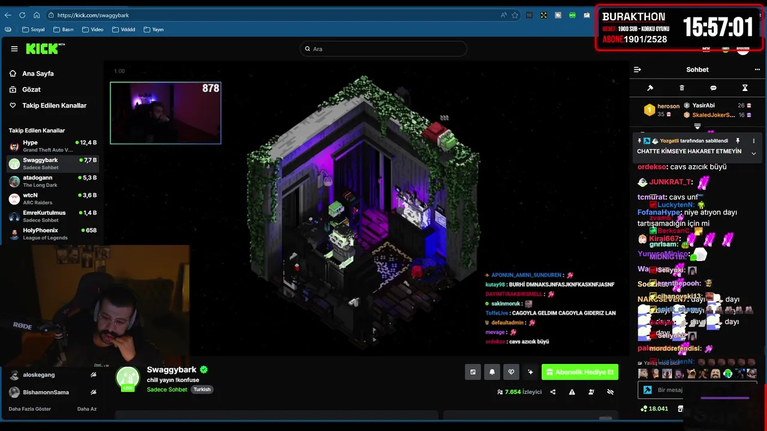Click Daha Fazla Göster link
767x431 pixels.
point(30,409)
